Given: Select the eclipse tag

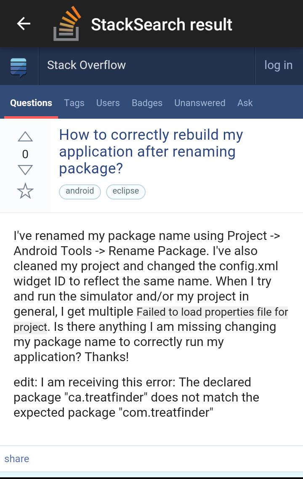Looking at the screenshot, I should [125, 191].
